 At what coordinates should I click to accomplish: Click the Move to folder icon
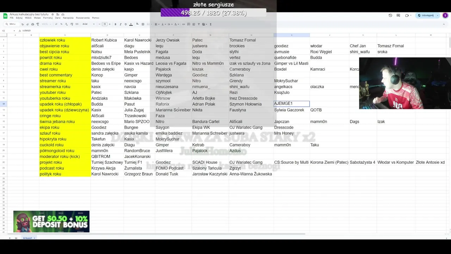[x=58, y=14]
